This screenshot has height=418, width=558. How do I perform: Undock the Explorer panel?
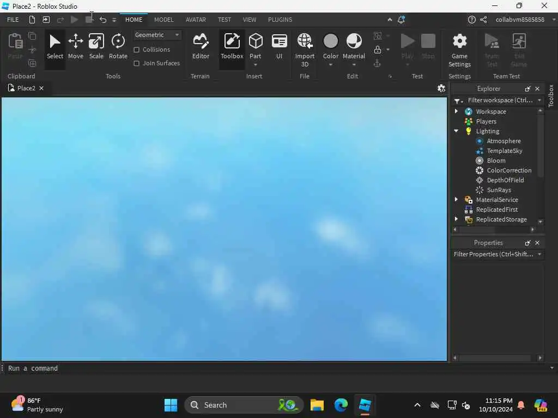[x=527, y=89]
